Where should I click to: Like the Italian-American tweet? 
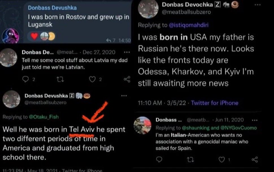click(x=222, y=160)
